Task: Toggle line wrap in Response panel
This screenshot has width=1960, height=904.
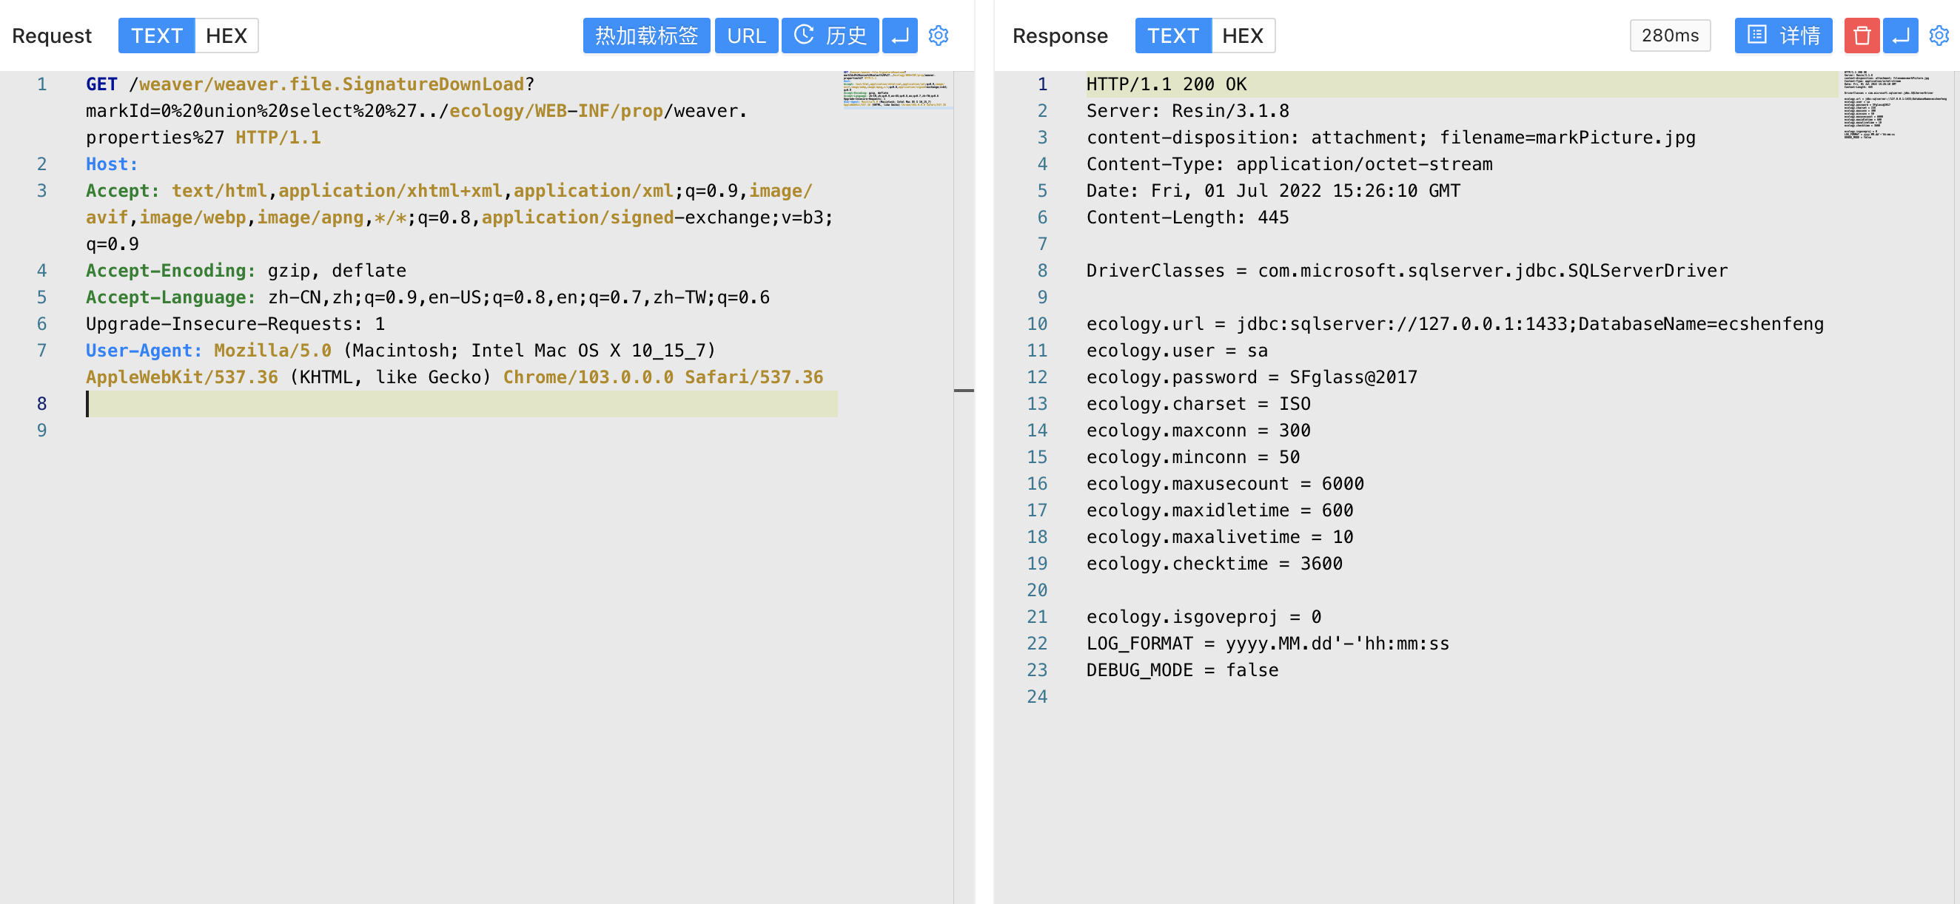Action: (x=1900, y=36)
